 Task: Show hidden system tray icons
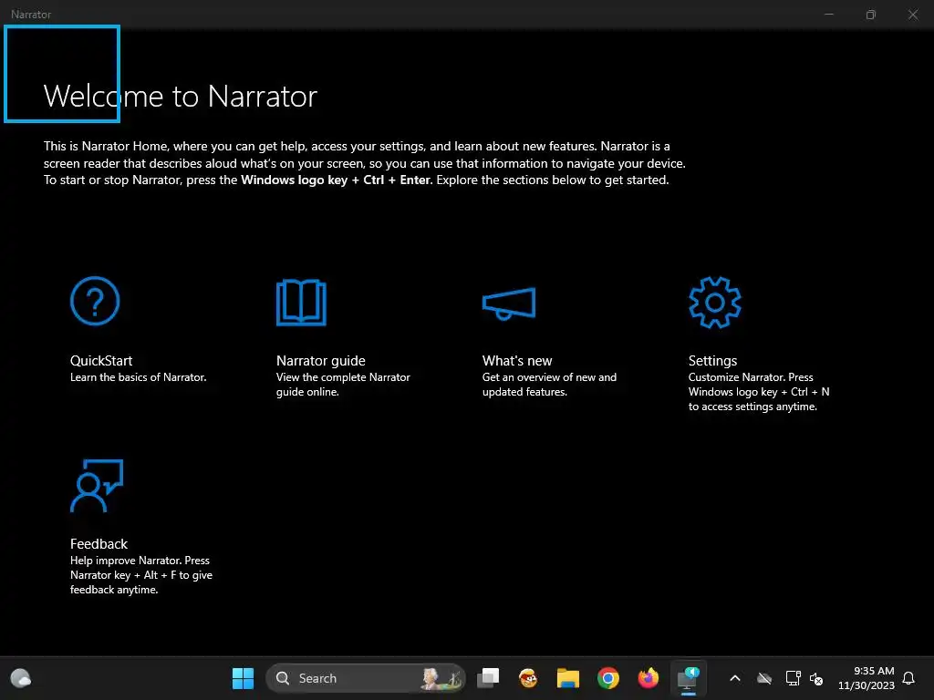tap(735, 678)
